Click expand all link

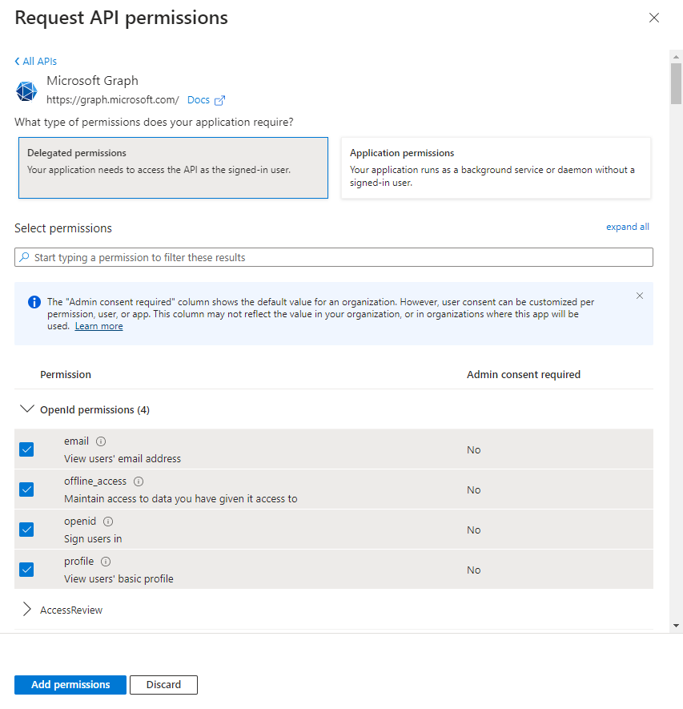point(627,227)
